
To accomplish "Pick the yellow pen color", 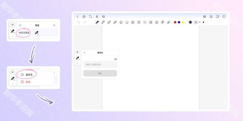I will pos(183,22).
